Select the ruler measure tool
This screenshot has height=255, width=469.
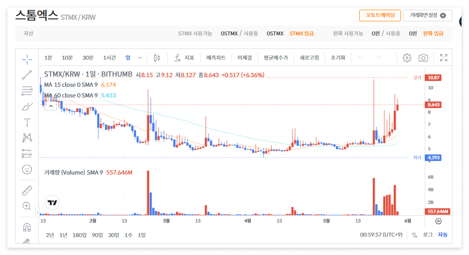27,191
